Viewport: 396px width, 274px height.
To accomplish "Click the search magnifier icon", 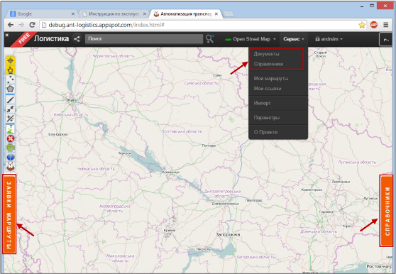I will [209, 39].
